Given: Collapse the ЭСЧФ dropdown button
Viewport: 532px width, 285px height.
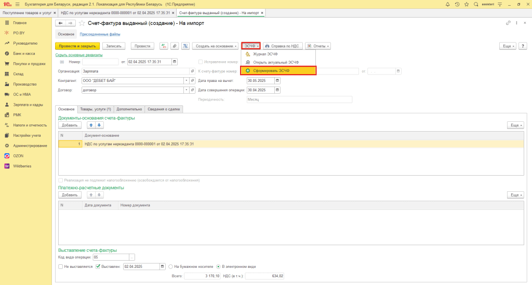Looking at the screenshot, I should 251,46.
